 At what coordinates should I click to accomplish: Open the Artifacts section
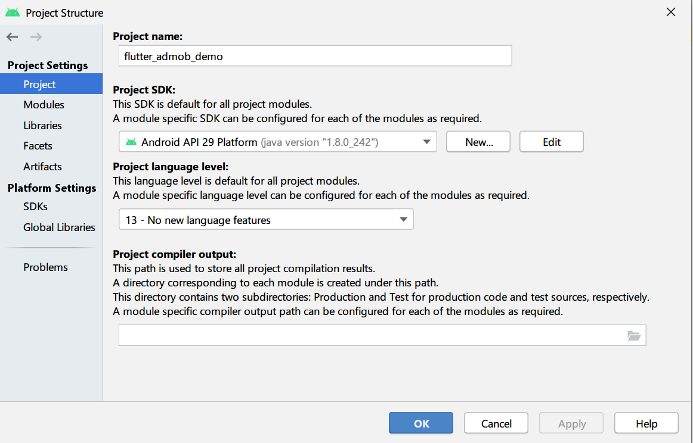[x=42, y=167]
